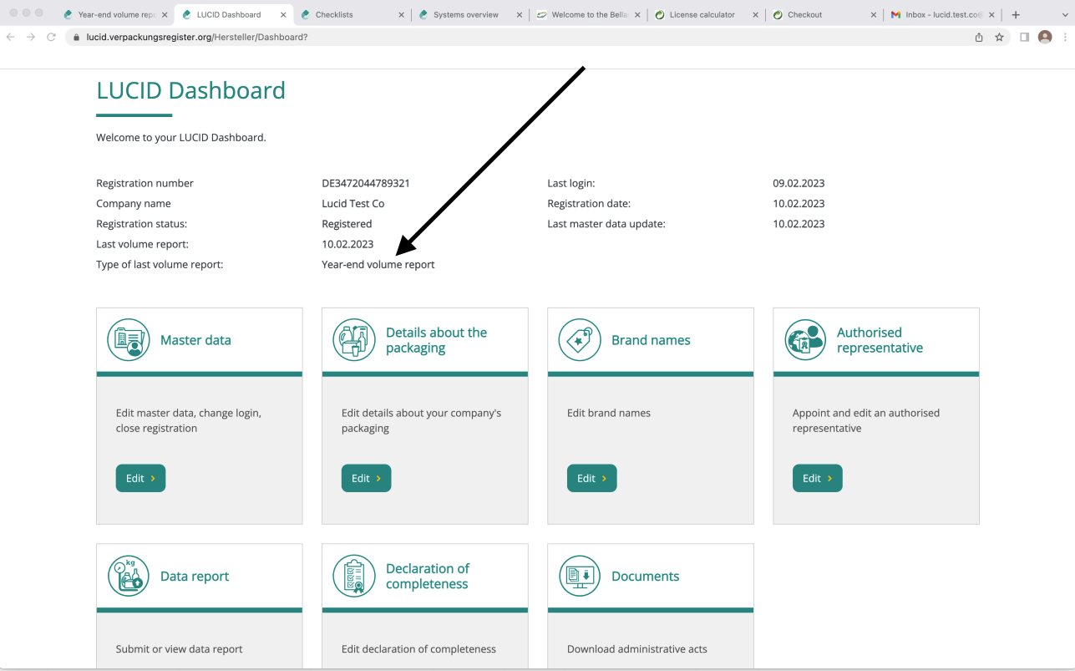Viewport: 1075px width, 671px height.
Task: Click the Registration date label
Action: (589, 203)
